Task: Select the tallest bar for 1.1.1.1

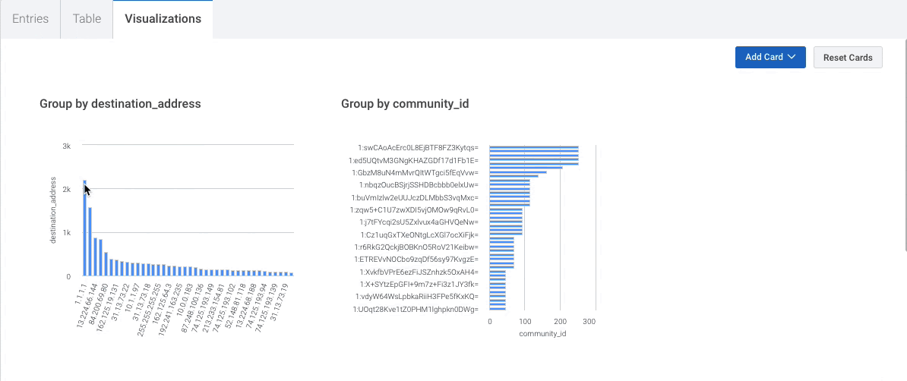Action: (x=84, y=231)
